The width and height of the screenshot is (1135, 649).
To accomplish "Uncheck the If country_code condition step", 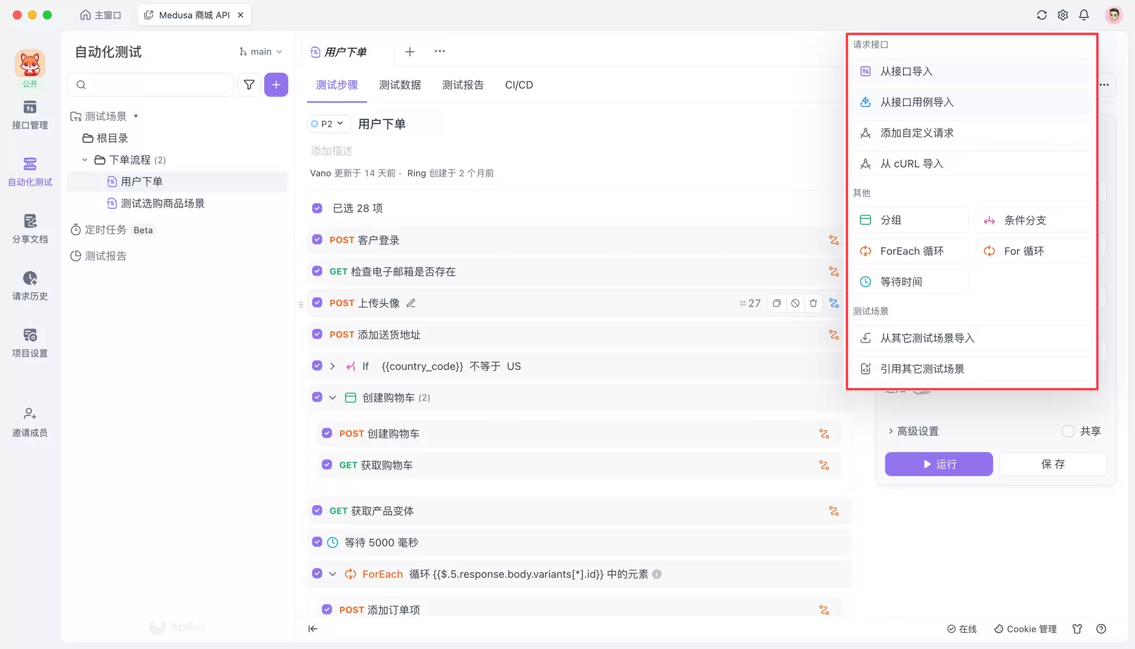I will 317,366.
